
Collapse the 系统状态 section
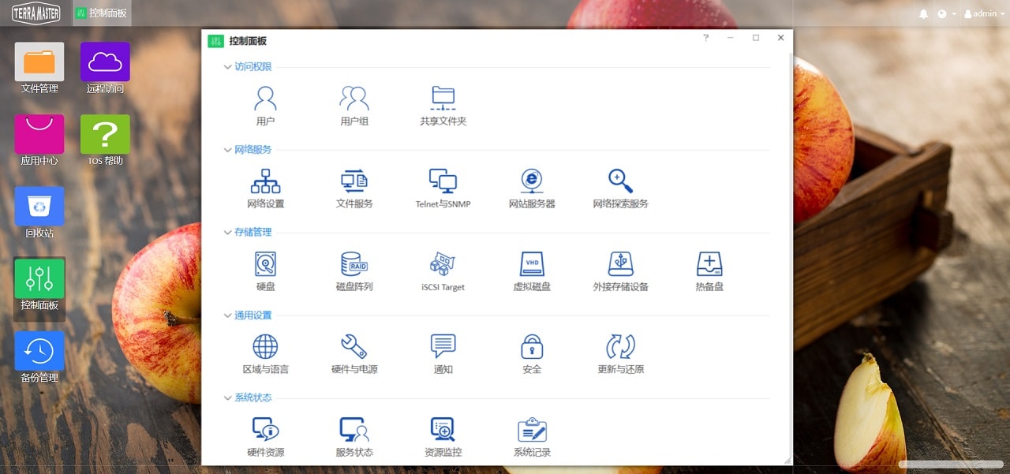228,398
